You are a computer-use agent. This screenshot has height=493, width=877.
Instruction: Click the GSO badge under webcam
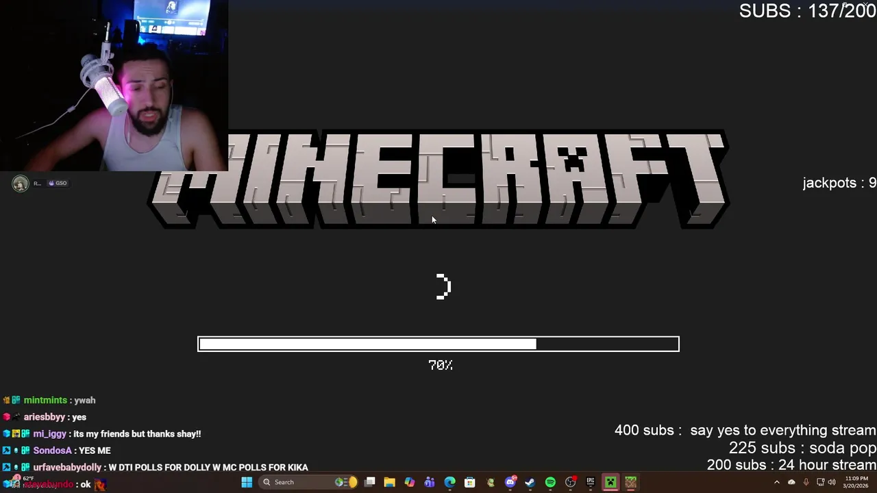point(58,184)
